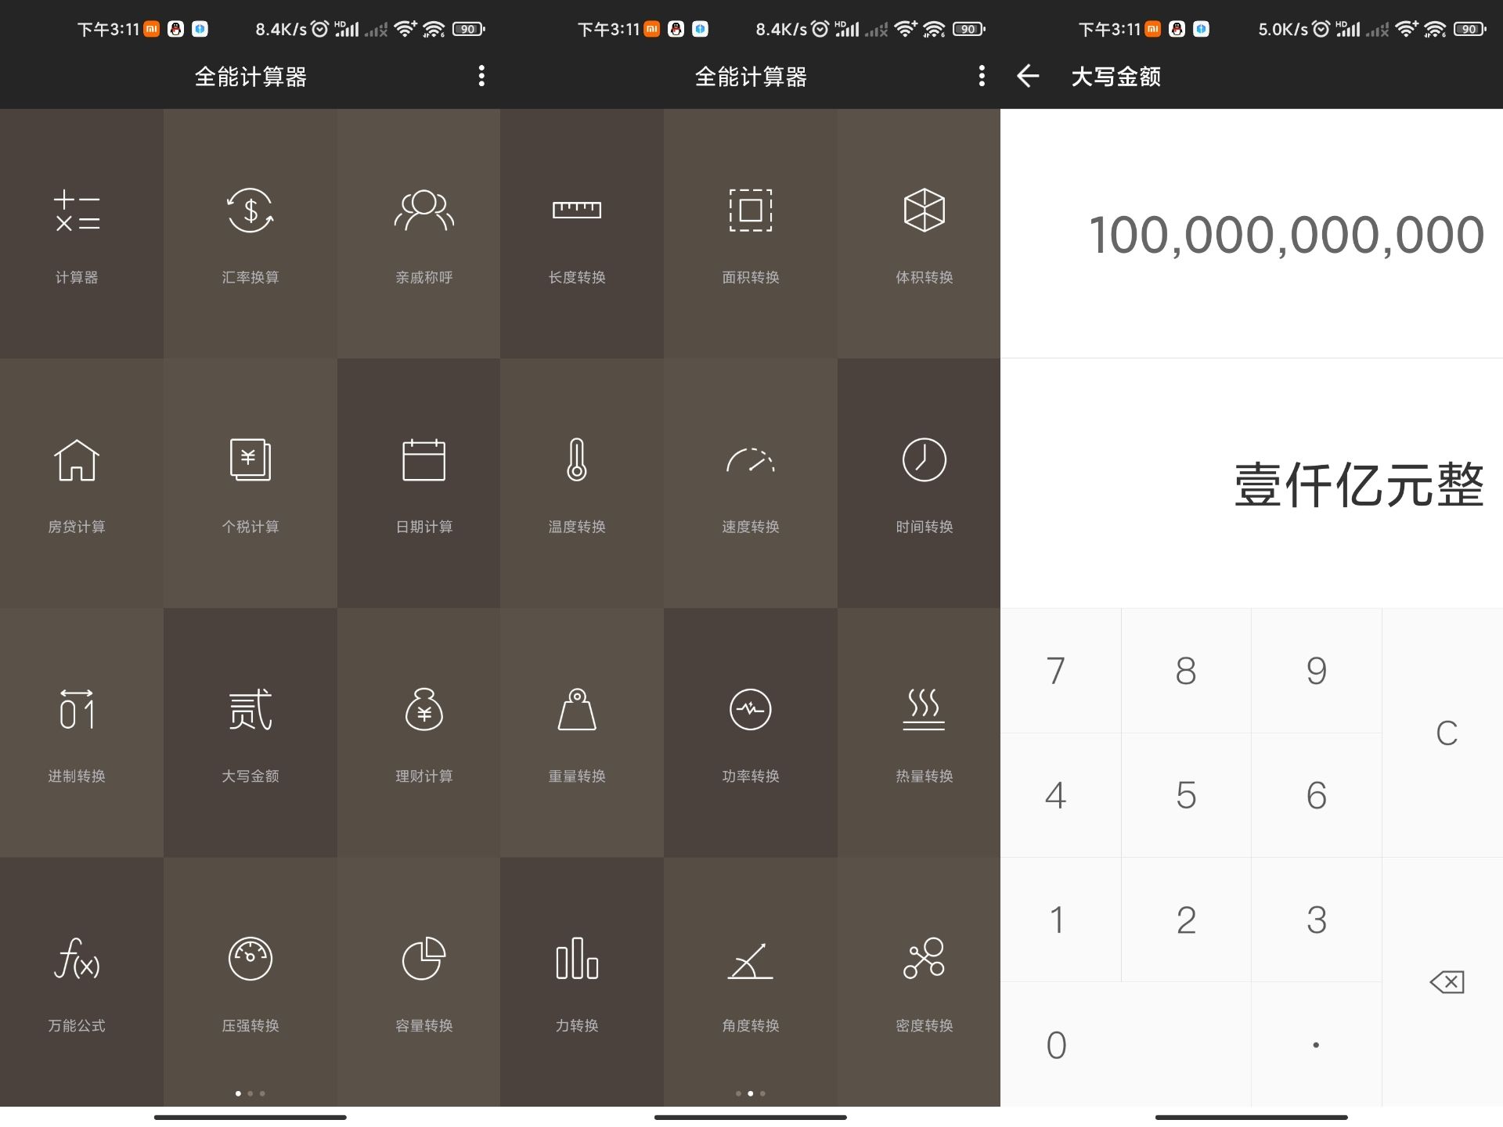The width and height of the screenshot is (1503, 1127).
Task: Open the 个税计算 (Tax) tool
Action: pos(251,480)
